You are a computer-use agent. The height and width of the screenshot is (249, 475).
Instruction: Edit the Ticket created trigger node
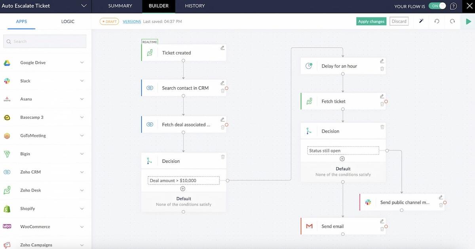coord(222,48)
